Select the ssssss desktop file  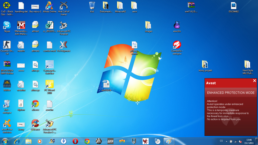pos(21,66)
